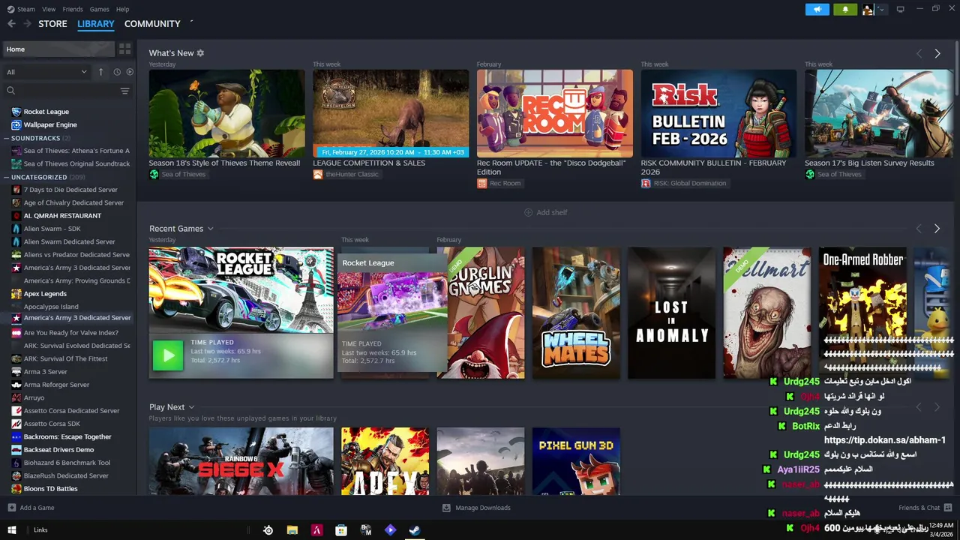Select Assetto Corsa SDK entry
The height and width of the screenshot is (540, 960).
point(52,424)
